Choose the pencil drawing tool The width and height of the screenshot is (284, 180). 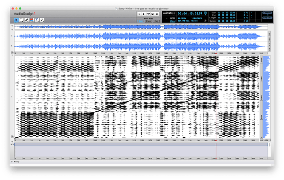click(x=26, y=20)
